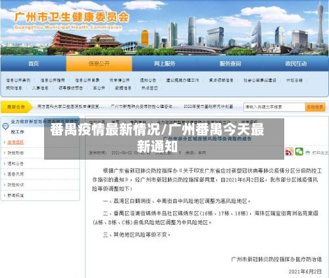Open 通知公告 in the left sidebar
This screenshot has height=278, width=329.
click(x=15, y=164)
